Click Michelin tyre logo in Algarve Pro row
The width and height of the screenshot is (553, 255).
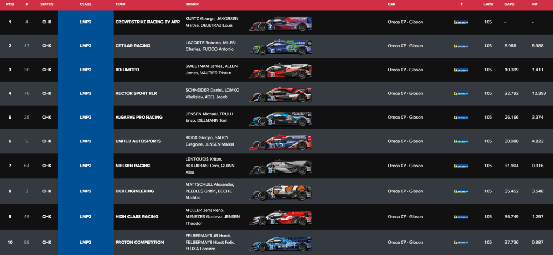(x=461, y=118)
